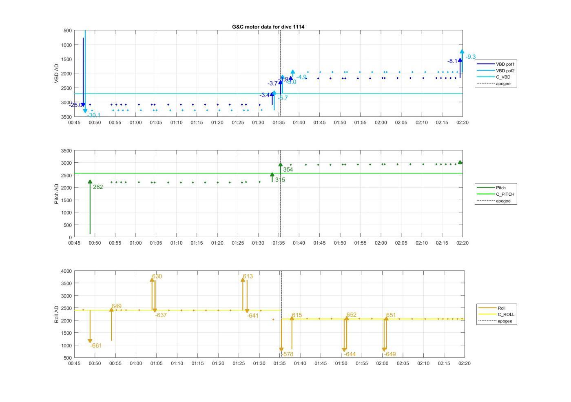Screen dimensions: 571x402
Task: Click the '354' pitch annotation
Action: pos(288,170)
